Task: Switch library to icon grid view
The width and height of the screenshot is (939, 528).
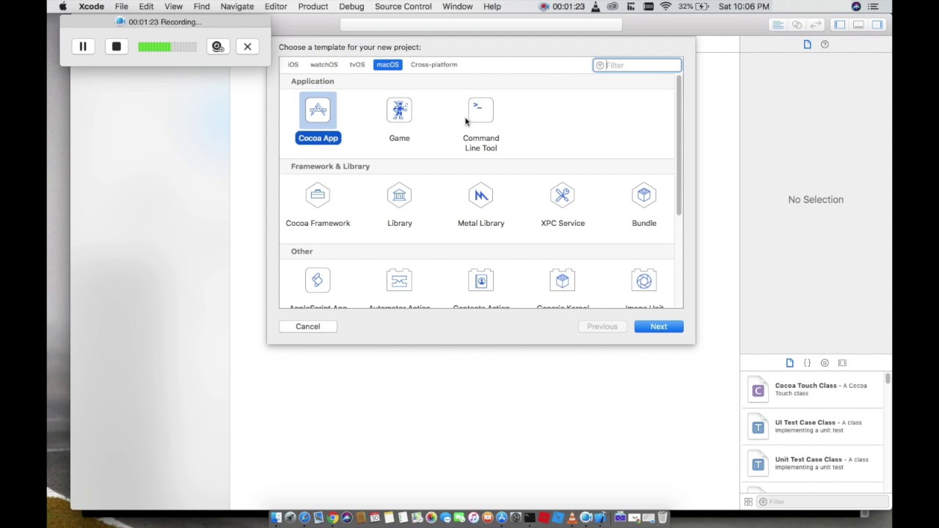Action: click(748, 502)
